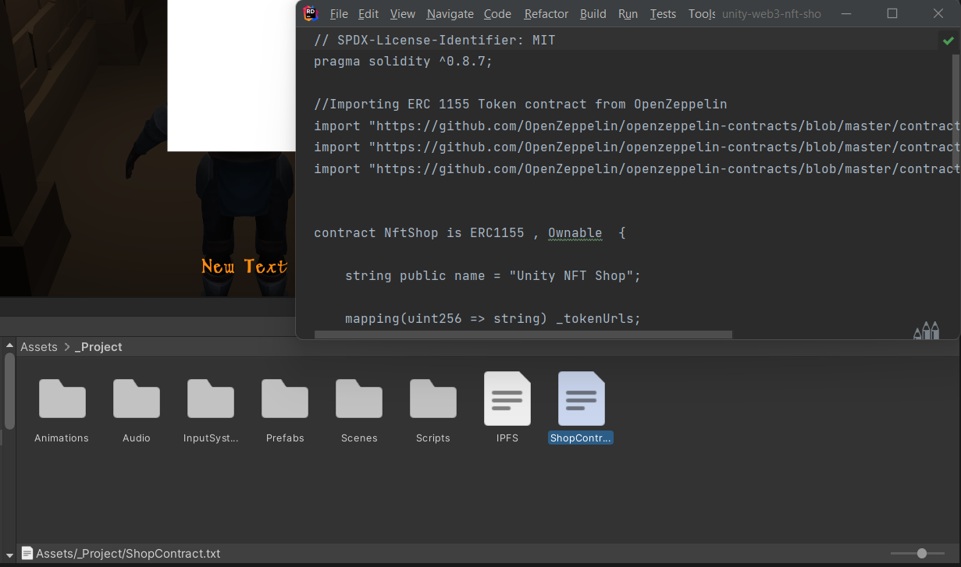The image size is (961, 567).
Task: Select the Audio folder
Action: pyautogui.click(x=137, y=409)
